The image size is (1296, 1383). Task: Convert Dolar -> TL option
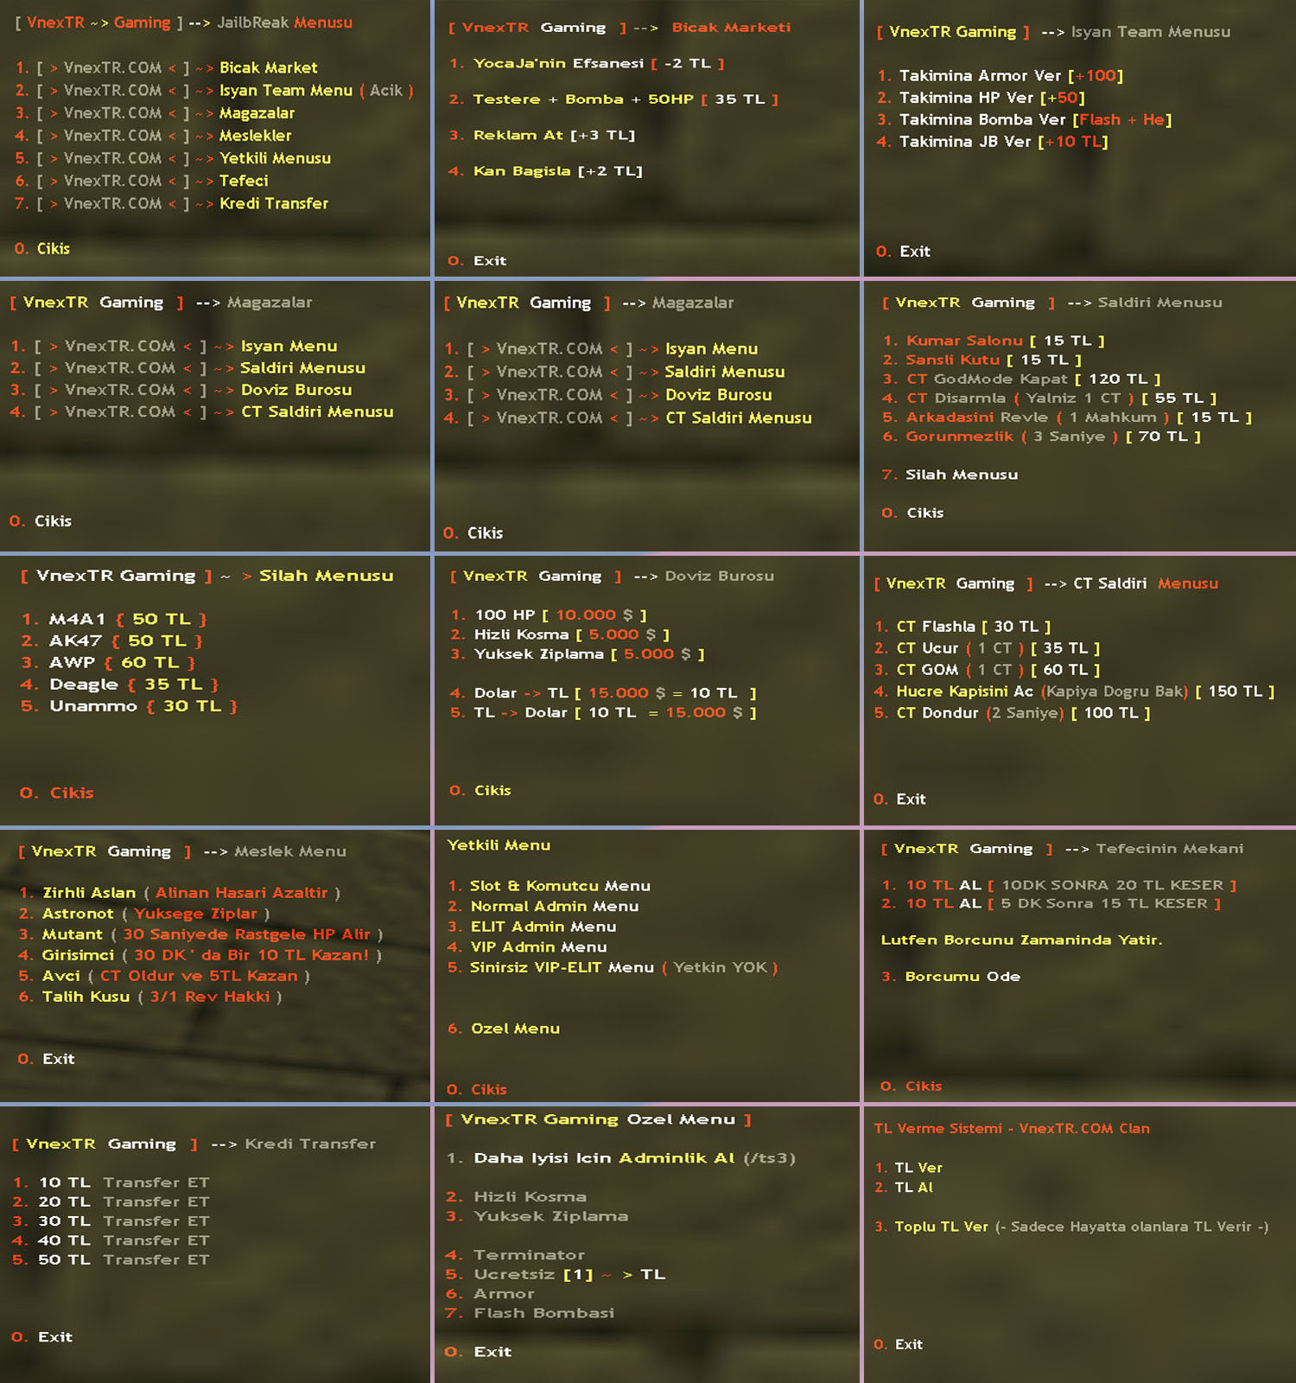[604, 693]
